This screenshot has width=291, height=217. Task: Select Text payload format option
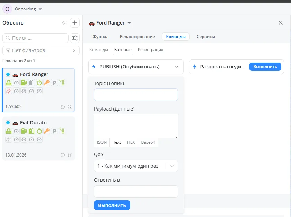click(x=117, y=142)
